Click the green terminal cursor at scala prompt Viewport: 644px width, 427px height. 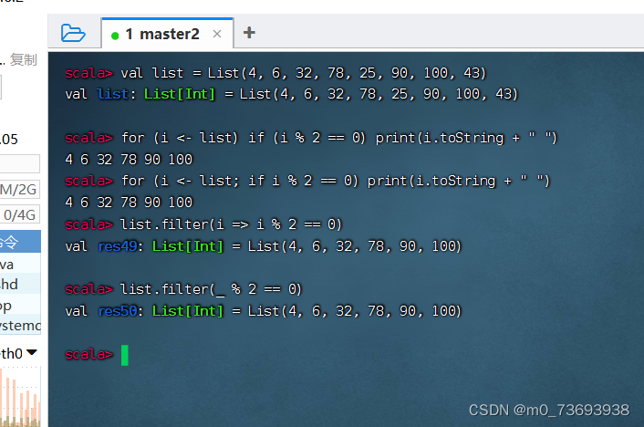click(x=125, y=356)
